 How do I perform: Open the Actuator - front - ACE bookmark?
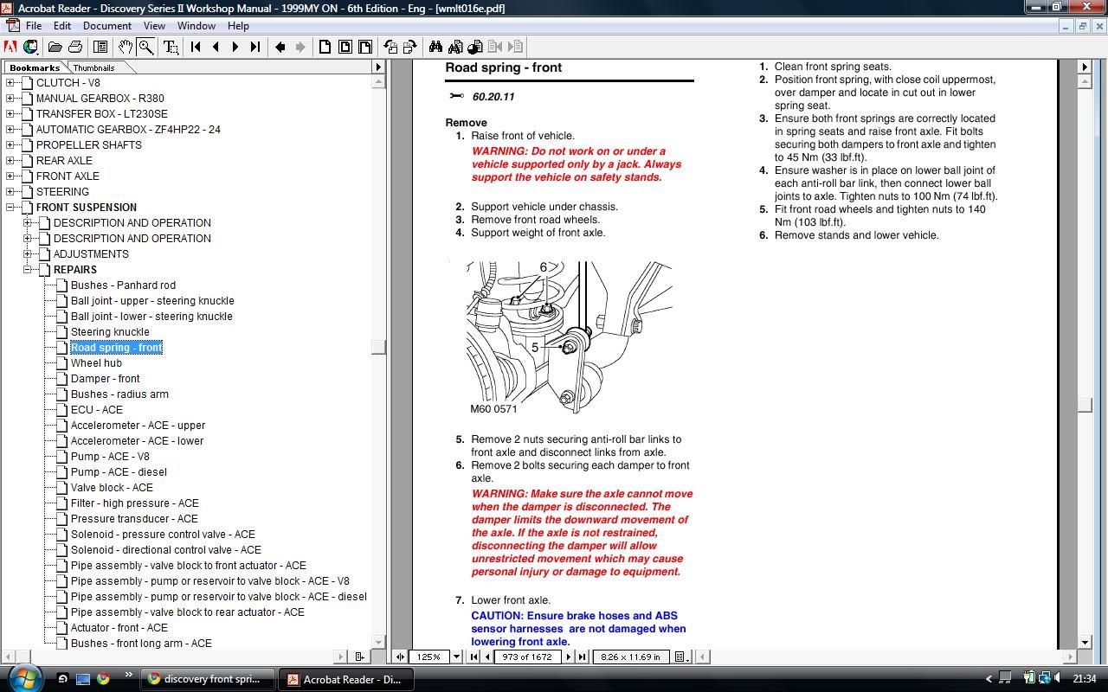pyautogui.click(x=119, y=628)
